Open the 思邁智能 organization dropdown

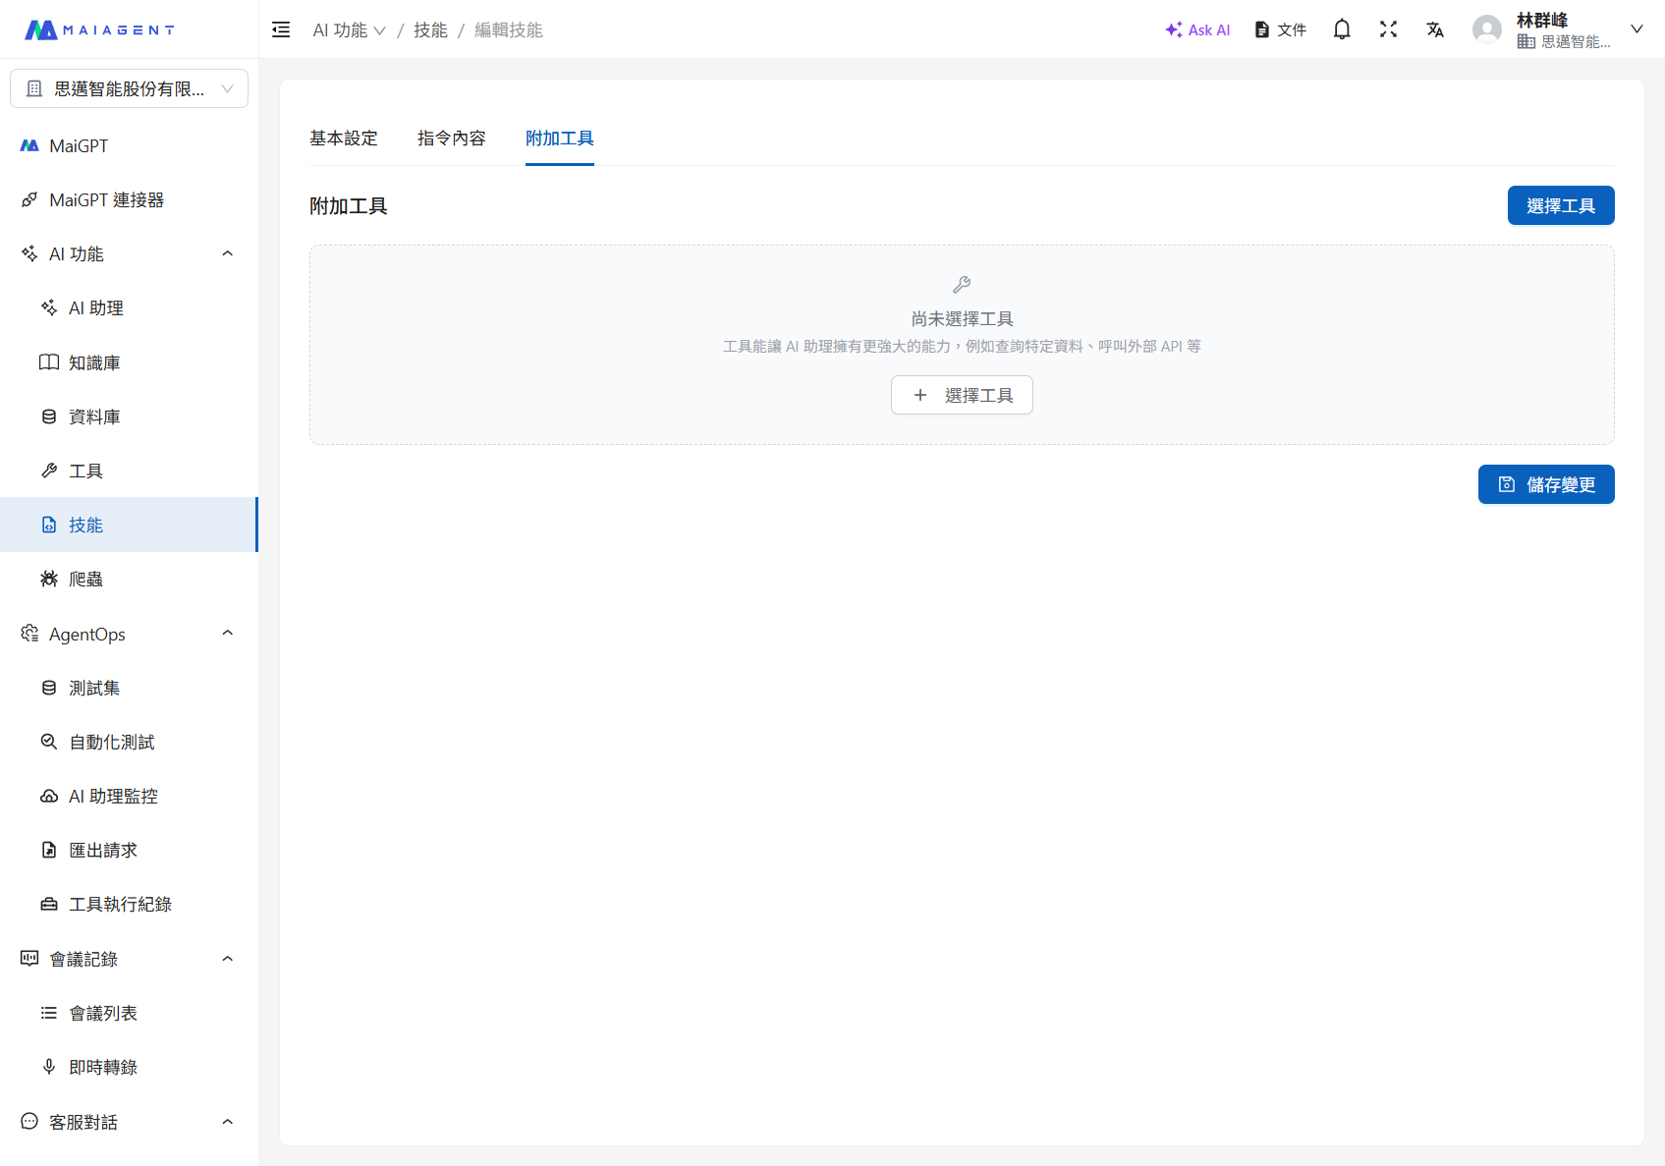(129, 88)
